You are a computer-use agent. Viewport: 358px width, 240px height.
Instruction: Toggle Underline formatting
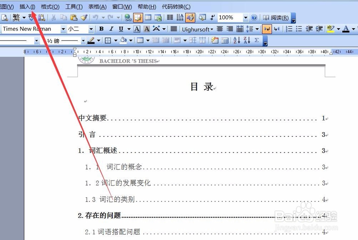(x=121, y=29)
